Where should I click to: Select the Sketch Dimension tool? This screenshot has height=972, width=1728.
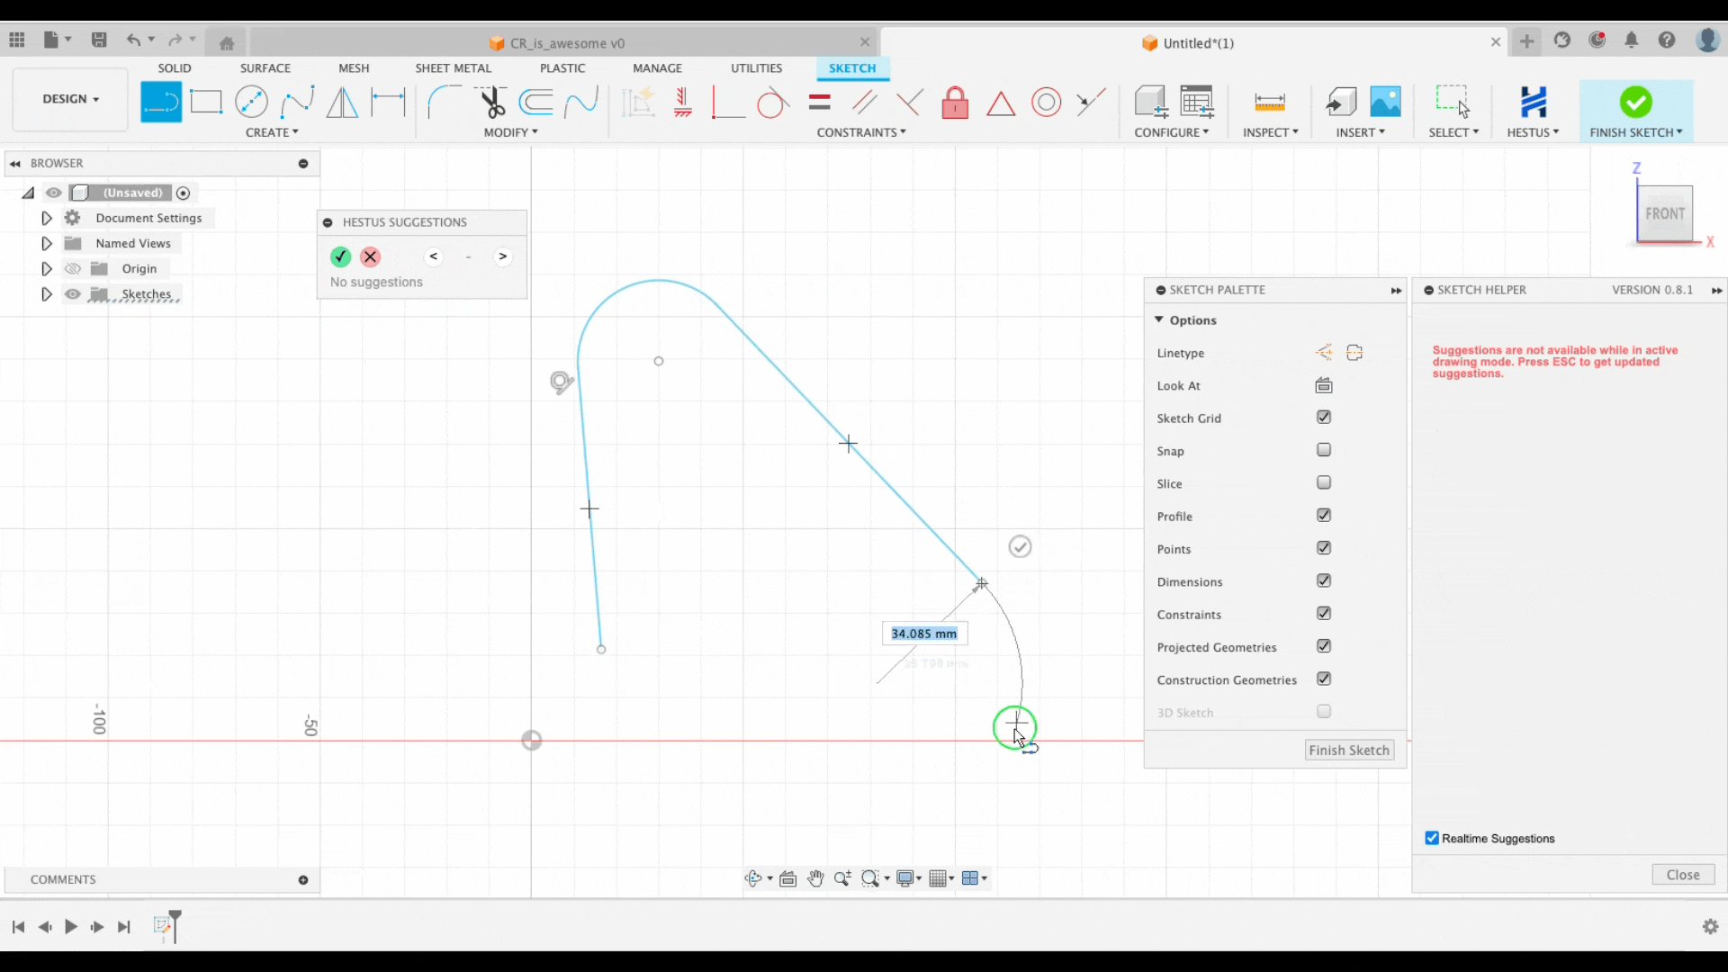pos(388,102)
